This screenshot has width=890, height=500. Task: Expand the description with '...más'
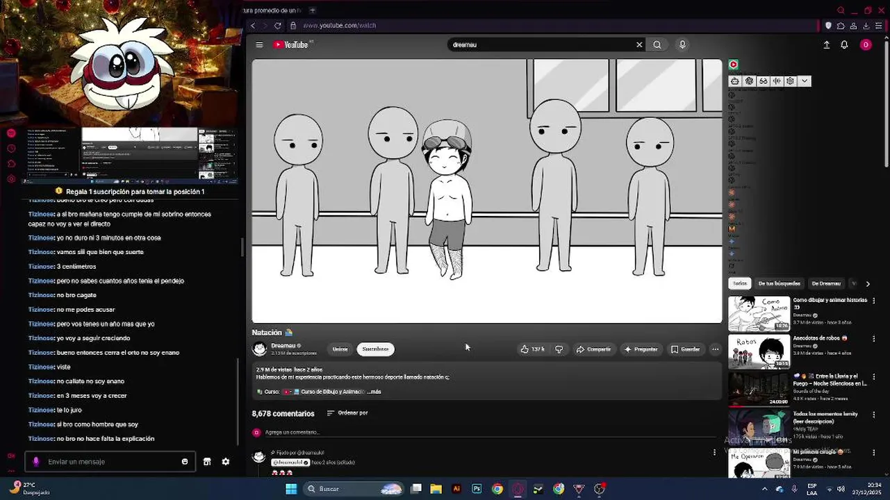pyautogui.click(x=374, y=392)
